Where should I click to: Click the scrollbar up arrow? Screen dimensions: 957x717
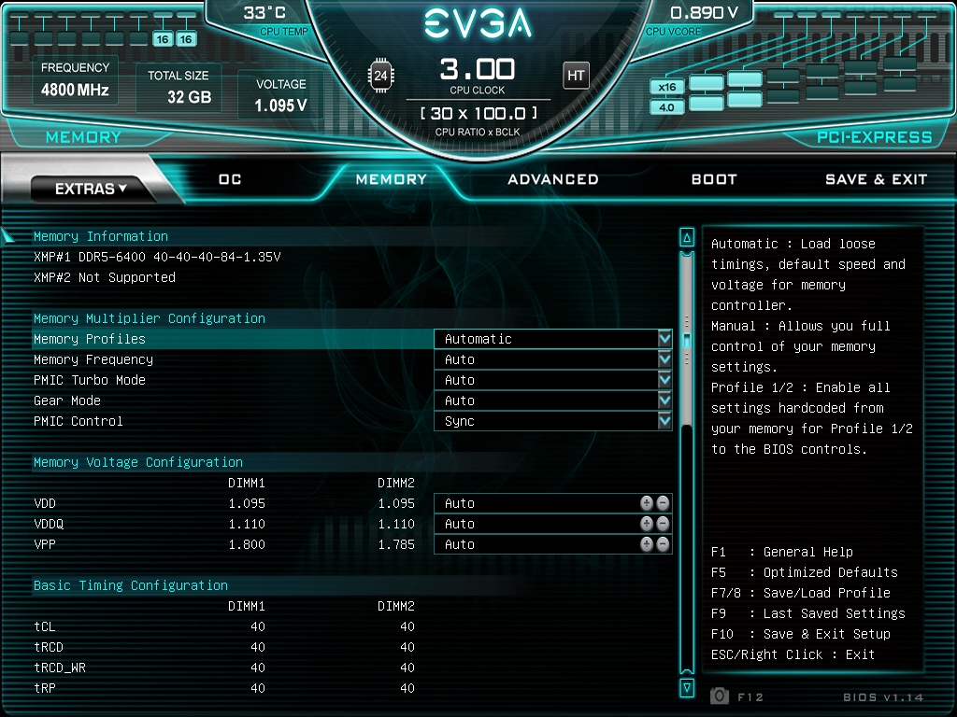click(x=687, y=238)
